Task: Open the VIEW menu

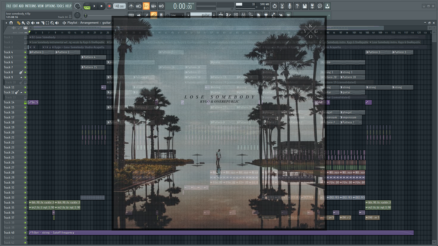Action: pos(41,6)
